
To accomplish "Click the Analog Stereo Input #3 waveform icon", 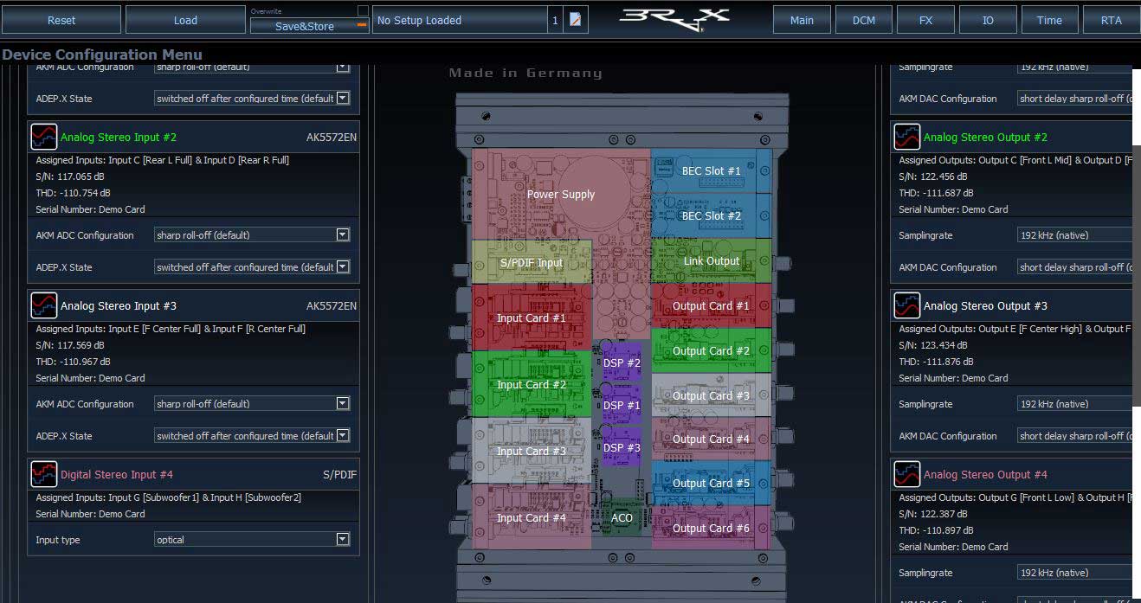I will click(44, 305).
